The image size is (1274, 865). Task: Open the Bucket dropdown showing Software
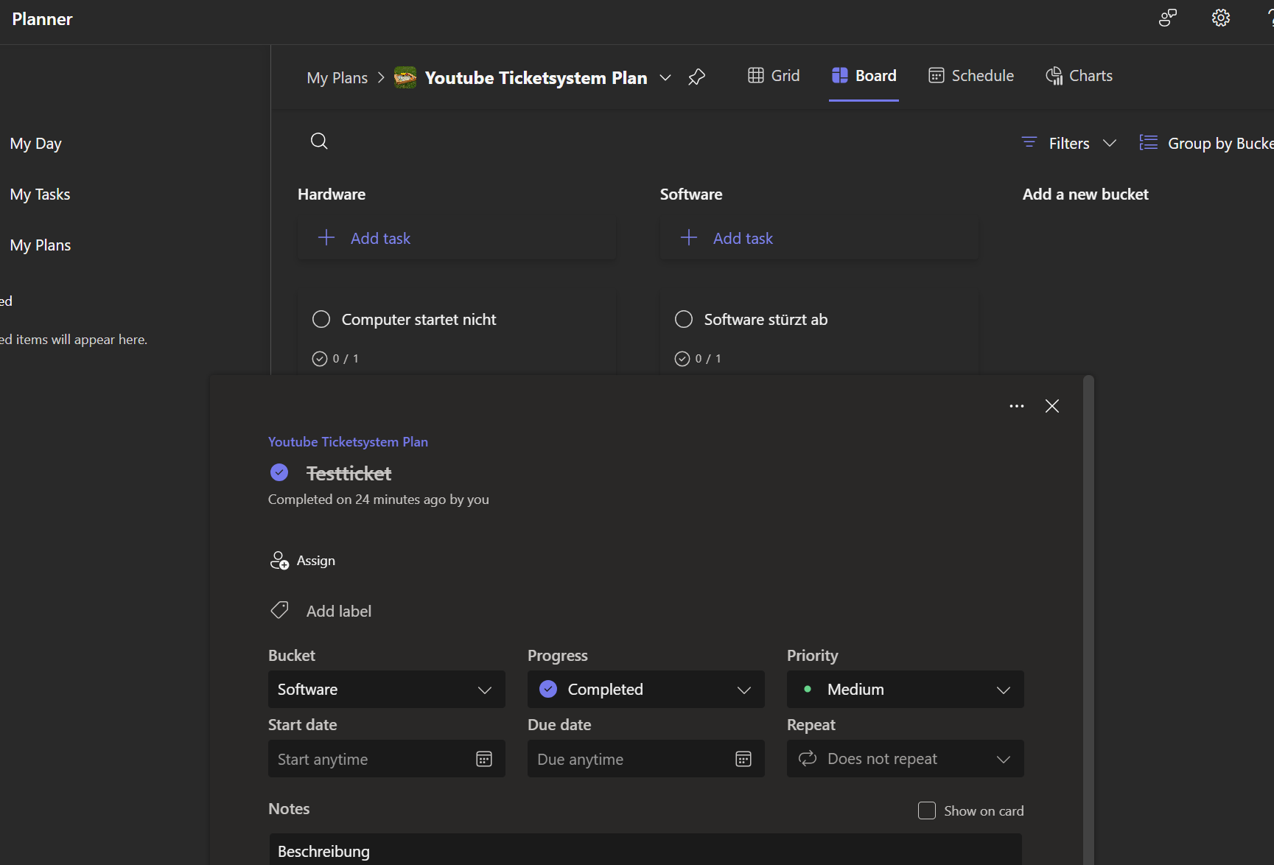tap(386, 690)
